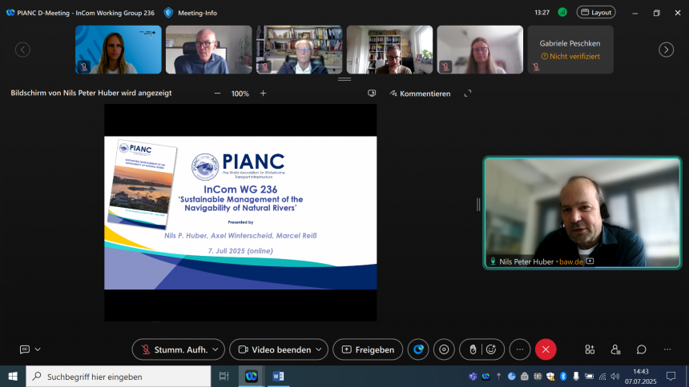The width and height of the screenshot is (689, 387).
Task: Expand the caption options chevron
Action: [38, 349]
